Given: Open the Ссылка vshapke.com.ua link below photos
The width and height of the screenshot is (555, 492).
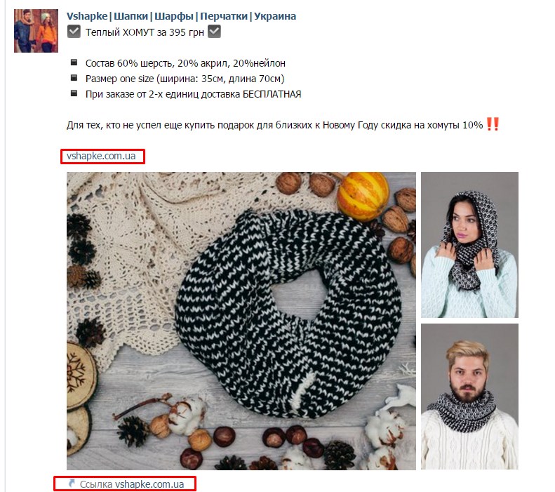Looking at the screenshot, I should (x=132, y=484).
